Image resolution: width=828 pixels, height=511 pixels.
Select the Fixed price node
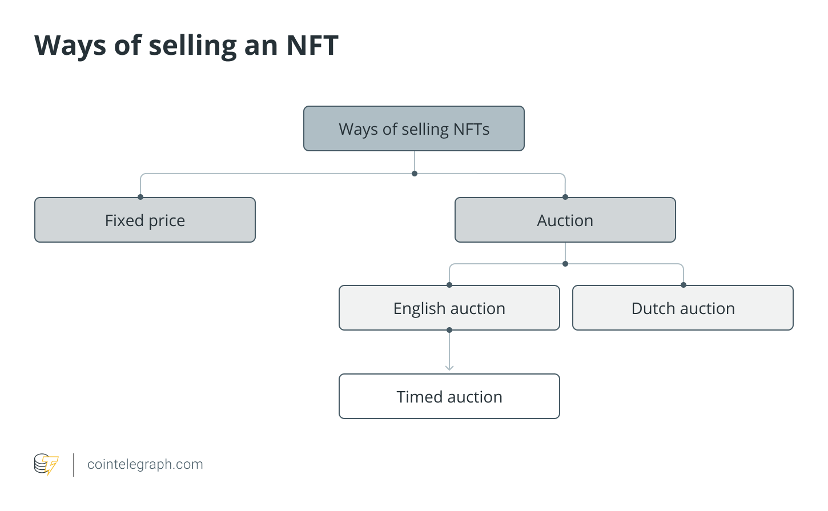[145, 220]
